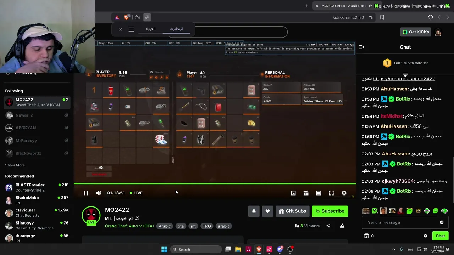Subscribe to MO2422
454x255 pixels.
pyautogui.click(x=330, y=211)
